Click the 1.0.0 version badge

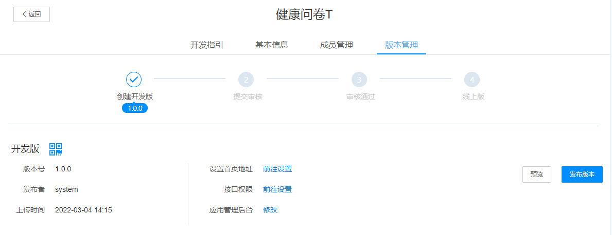tap(135, 108)
